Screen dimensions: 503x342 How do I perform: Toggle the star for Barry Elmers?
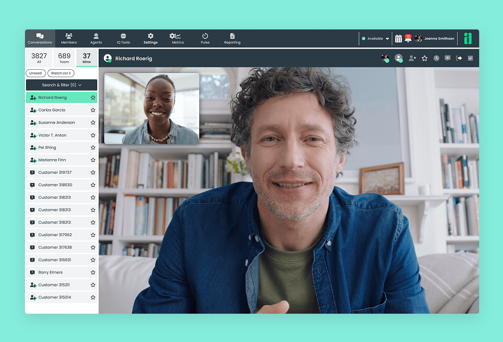click(93, 272)
